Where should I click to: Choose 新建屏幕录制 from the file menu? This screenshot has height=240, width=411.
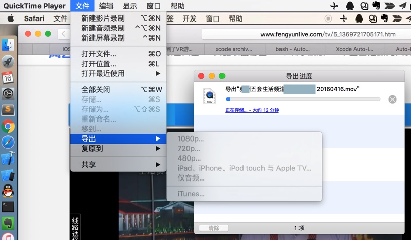coord(119,38)
